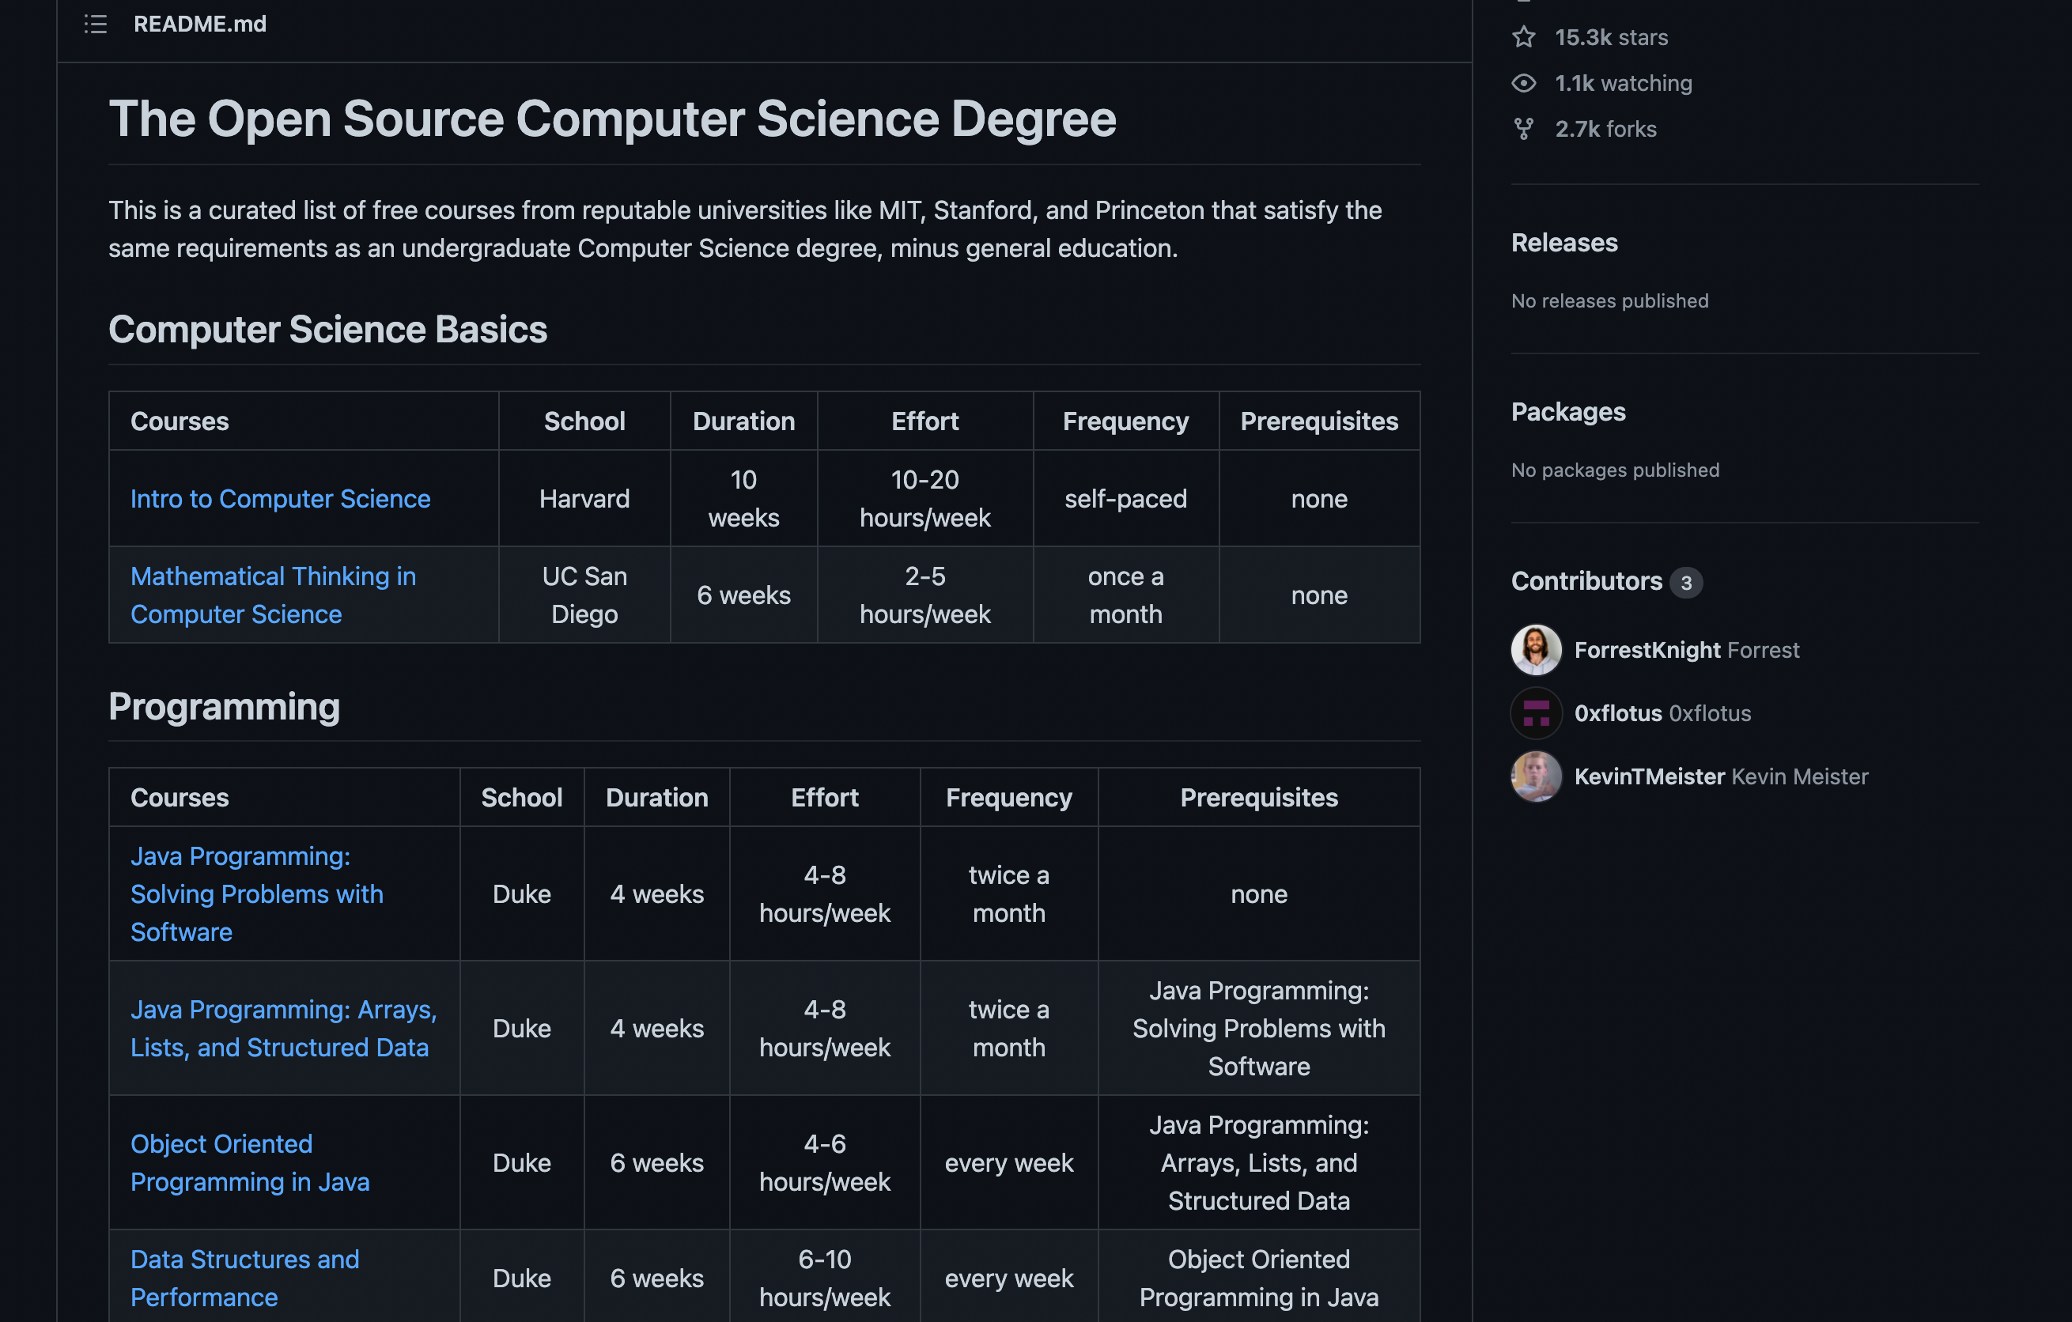Open 0xflotus's contributor avatar

1536,712
